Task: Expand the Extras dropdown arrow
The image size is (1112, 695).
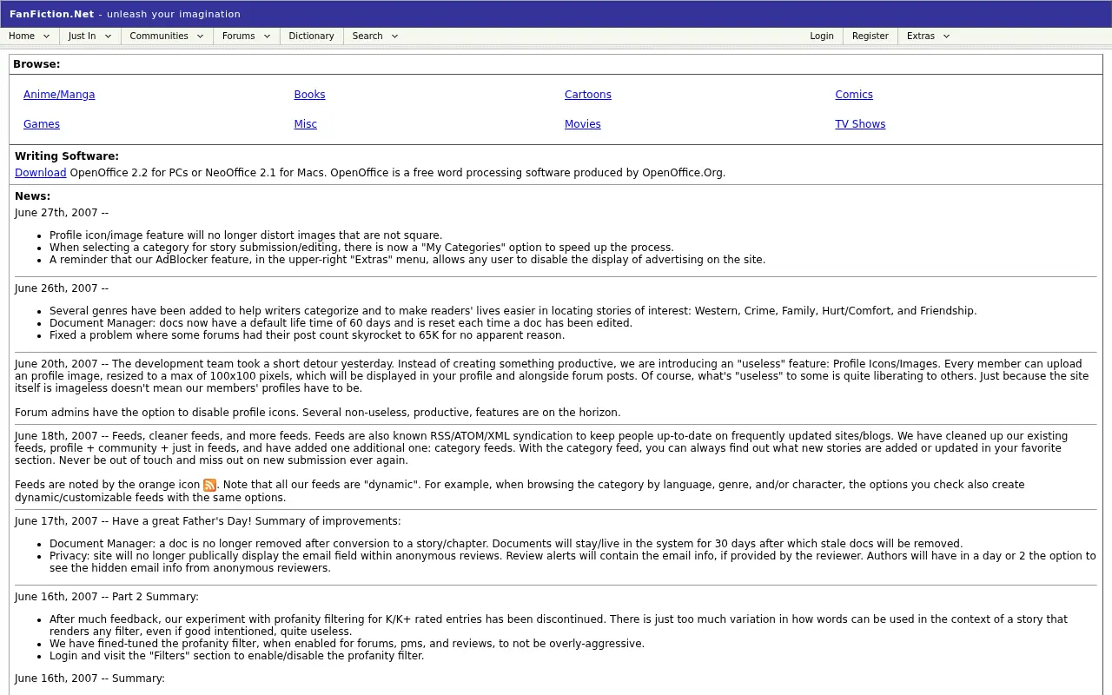Action: point(946,36)
